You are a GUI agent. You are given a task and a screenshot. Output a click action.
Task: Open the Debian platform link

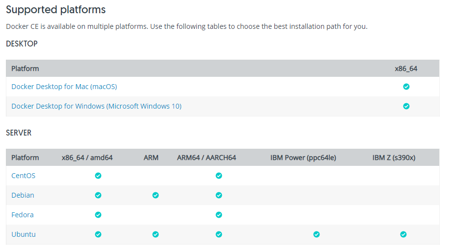tap(23, 195)
